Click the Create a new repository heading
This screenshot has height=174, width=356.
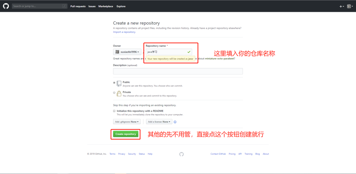136,23
